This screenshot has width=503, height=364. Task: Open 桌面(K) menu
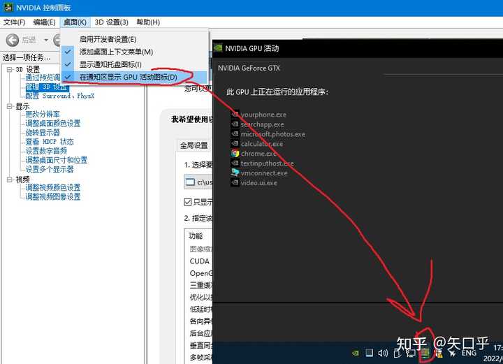point(75,22)
